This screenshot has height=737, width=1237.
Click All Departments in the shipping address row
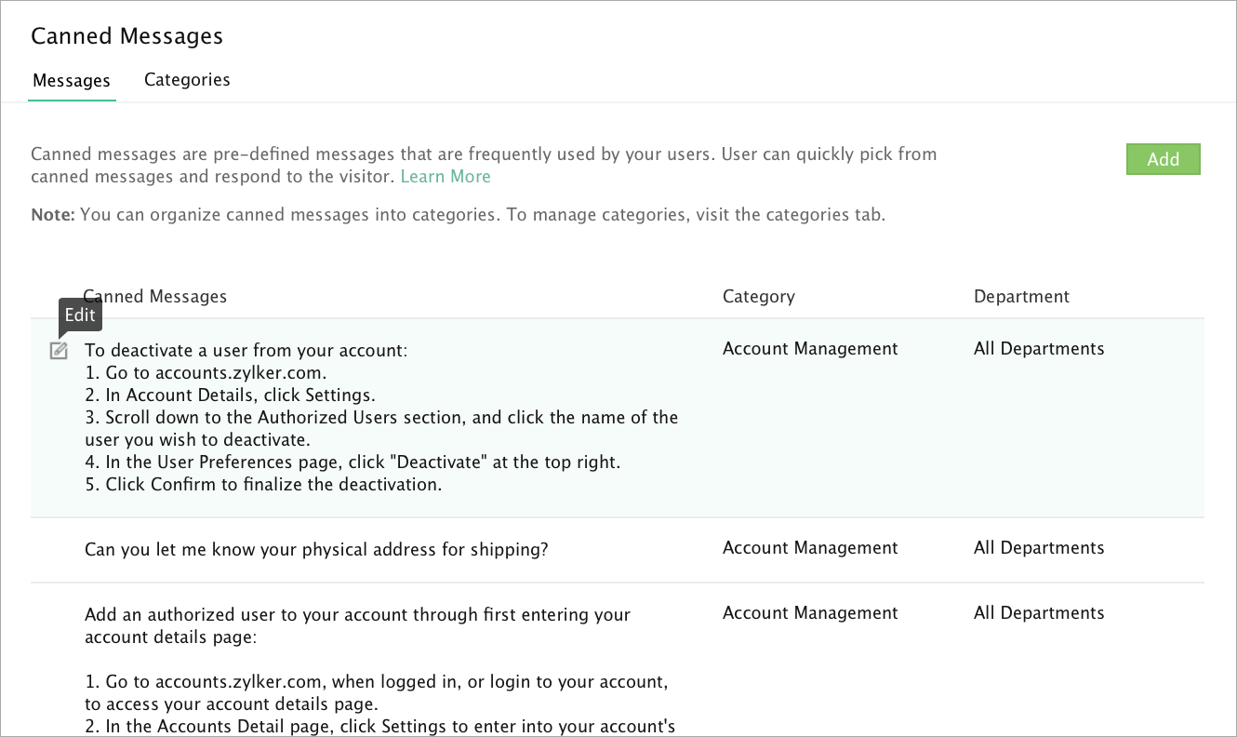(1039, 548)
